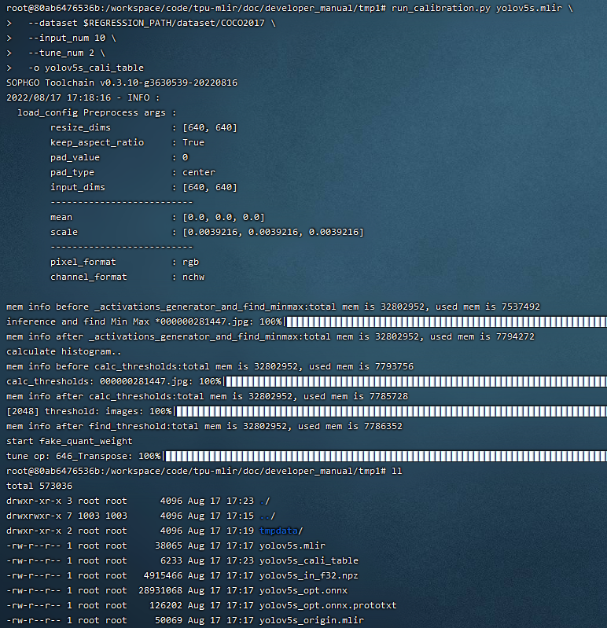The height and width of the screenshot is (628, 607).
Task: Click the tune op 646_Transpose progress bar
Action: pos(385,456)
